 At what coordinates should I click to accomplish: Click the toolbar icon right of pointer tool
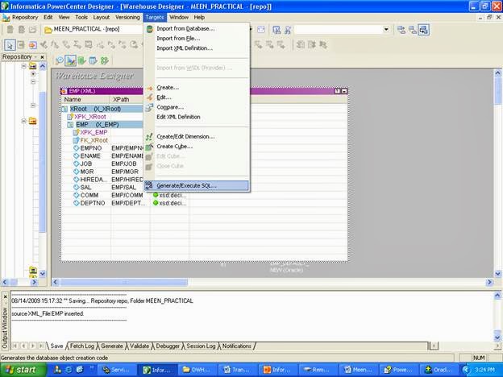[21, 45]
